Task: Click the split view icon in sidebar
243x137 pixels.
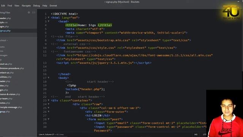Action: [x=34, y=13]
